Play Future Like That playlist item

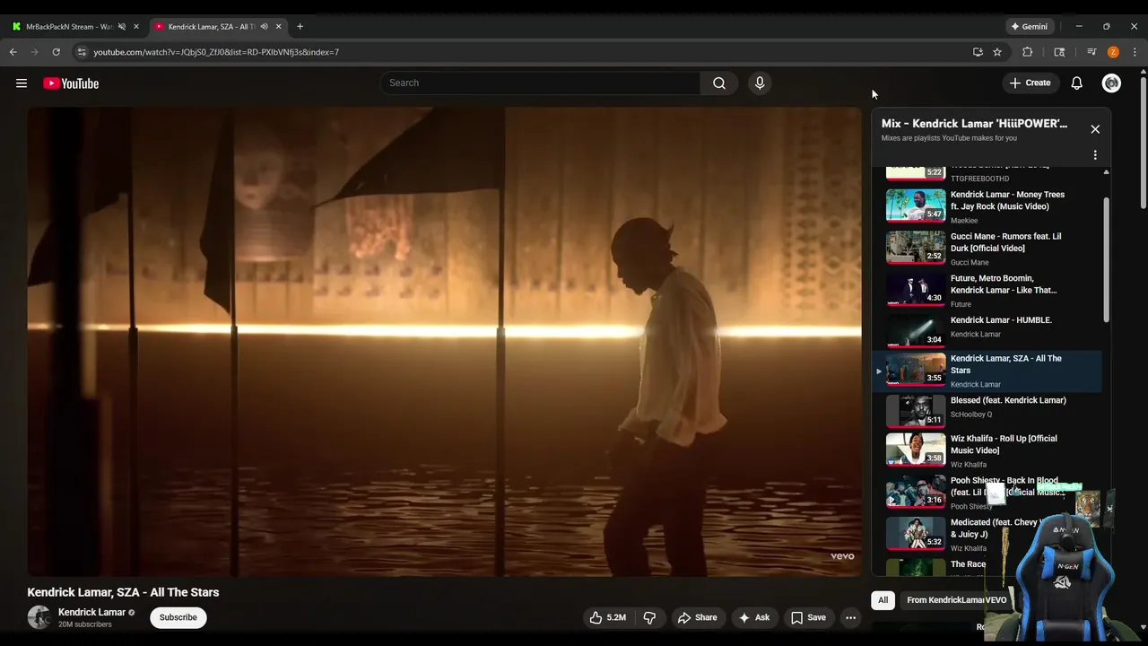point(987,290)
